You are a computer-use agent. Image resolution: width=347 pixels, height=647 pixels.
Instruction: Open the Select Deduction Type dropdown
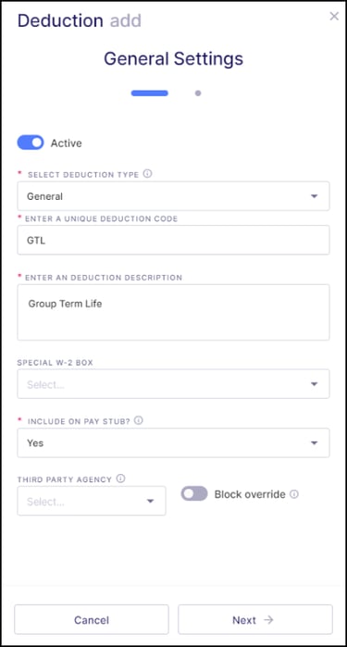tap(173, 196)
